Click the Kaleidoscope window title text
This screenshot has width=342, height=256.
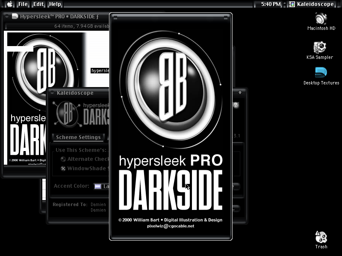point(75,93)
